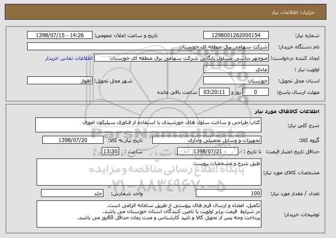Click the توضیحات خریدار text area
Screen dimensions: 336x238
click(149, 214)
